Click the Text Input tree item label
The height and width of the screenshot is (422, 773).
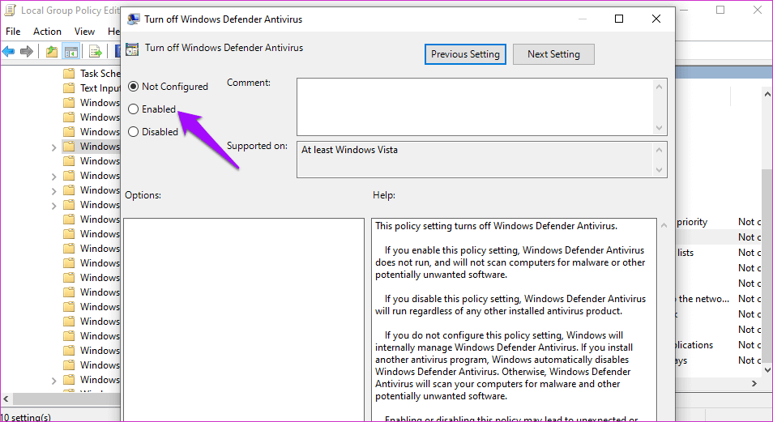pyautogui.click(x=100, y=88)
